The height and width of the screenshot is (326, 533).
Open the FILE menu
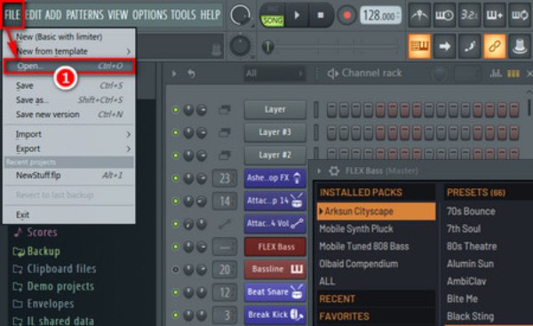coord(12,14)
